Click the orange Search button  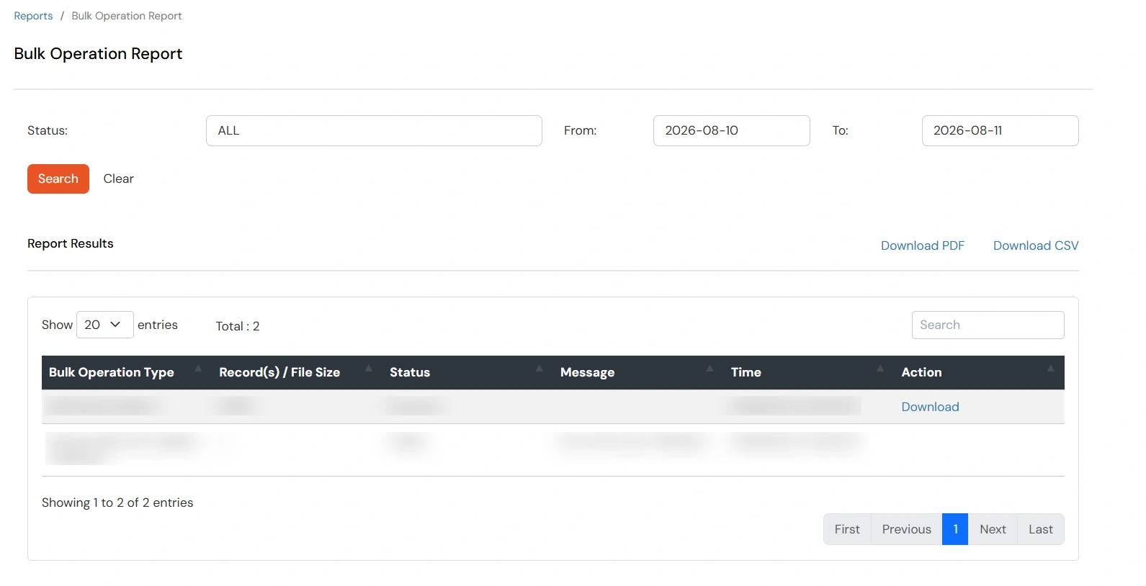coord(58,179)
